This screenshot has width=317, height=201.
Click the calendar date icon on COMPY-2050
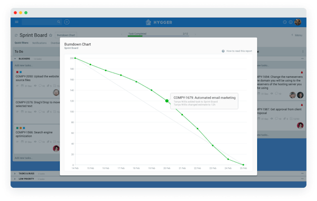coord(22,86)
